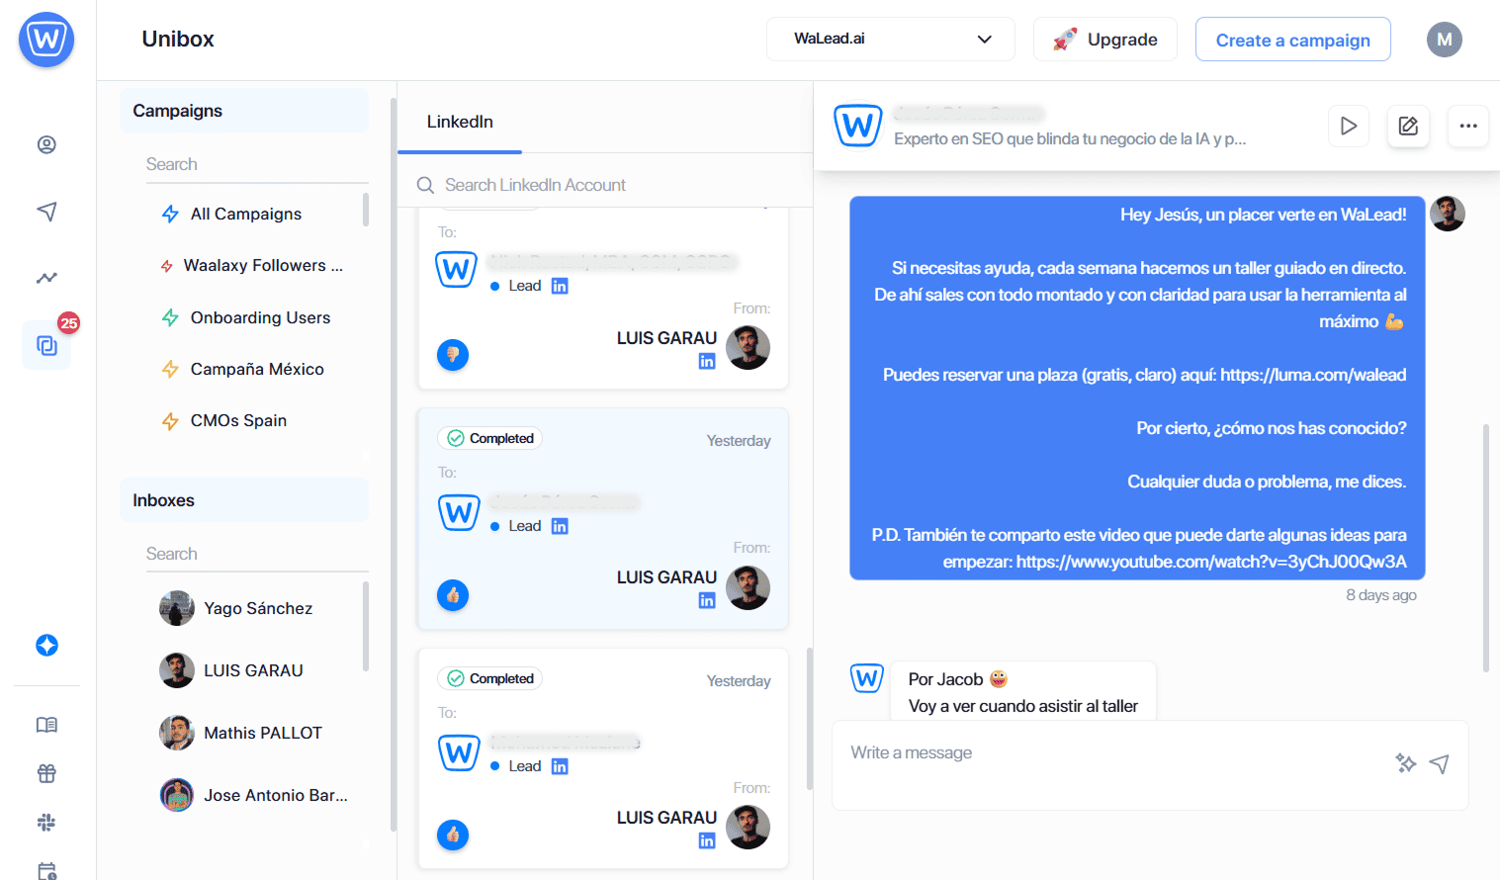
Task: Click the Search LinkedIn Account field
Action: [x=603, y=185]
